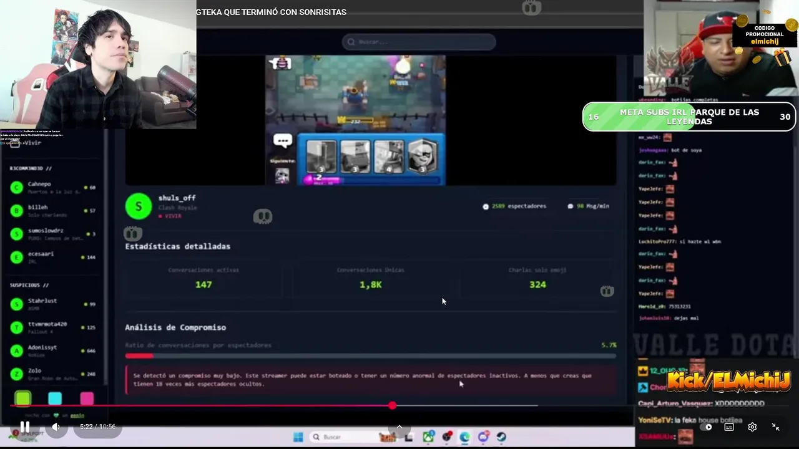Image resolution: width=799 pixels, height=449 pixels.
Task: Pause the video playback
Action: pyautogui.click(x=24, y=427)
